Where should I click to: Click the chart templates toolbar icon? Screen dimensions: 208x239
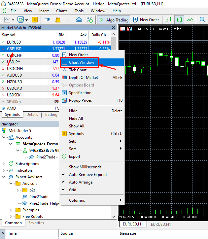20,20
